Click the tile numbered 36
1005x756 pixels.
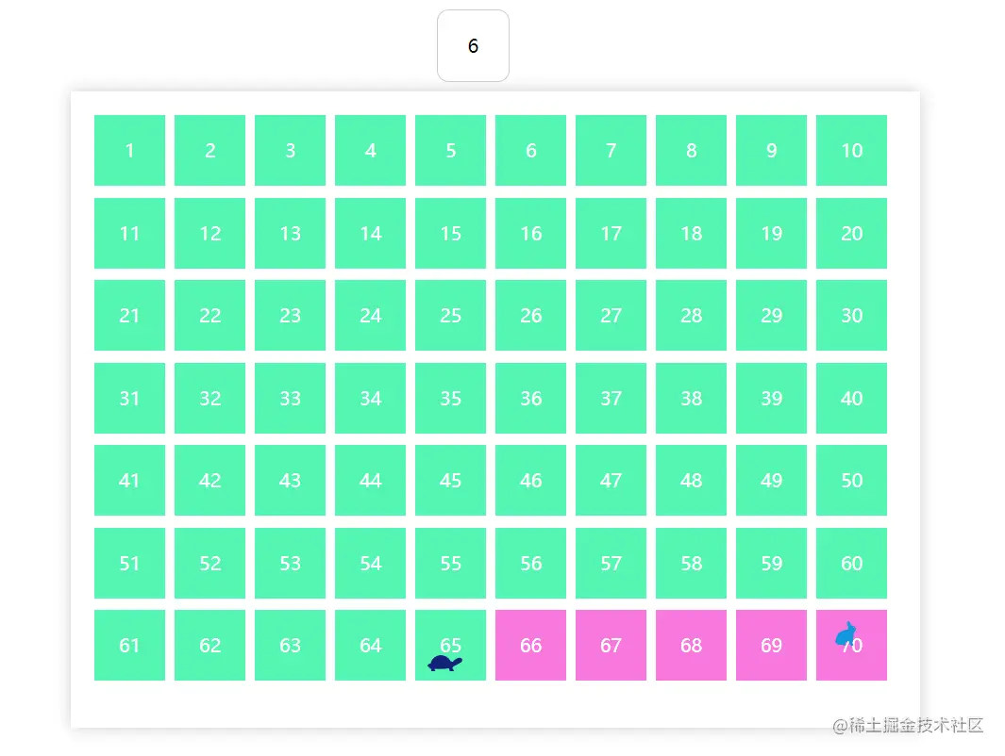(530, 398)
